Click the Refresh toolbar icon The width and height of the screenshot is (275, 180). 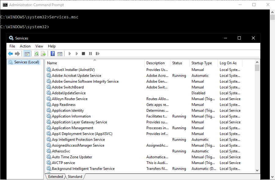point(36,54)
